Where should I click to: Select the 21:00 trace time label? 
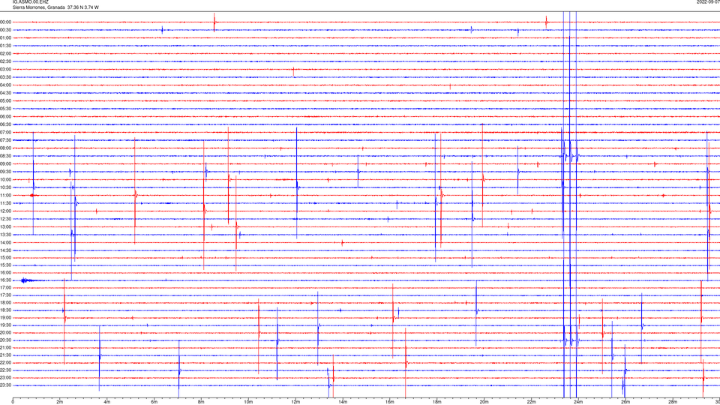tap(5, 347)
